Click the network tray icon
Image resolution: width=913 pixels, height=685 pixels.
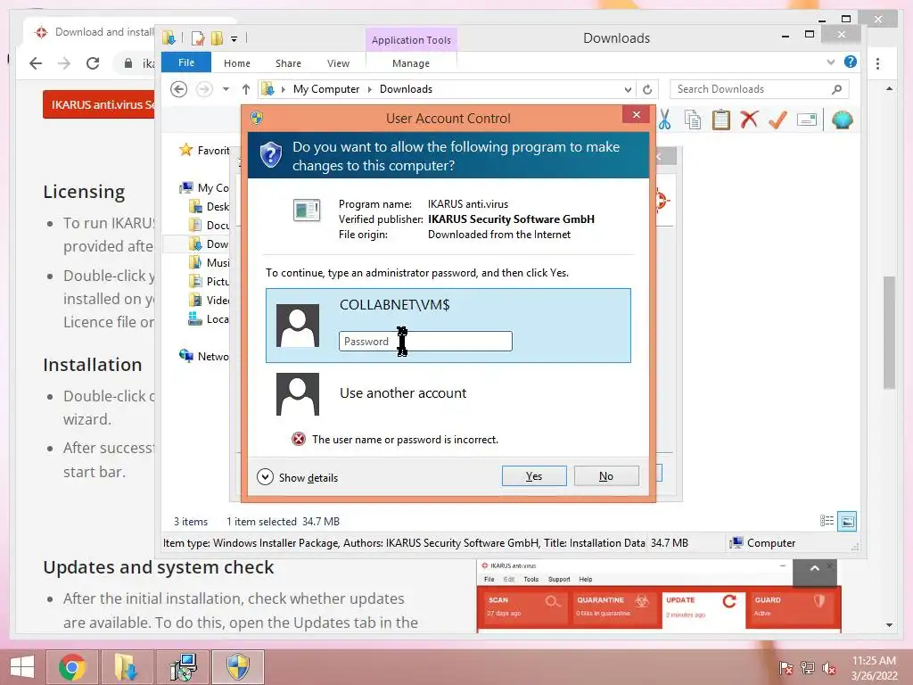tap(808, 668)
